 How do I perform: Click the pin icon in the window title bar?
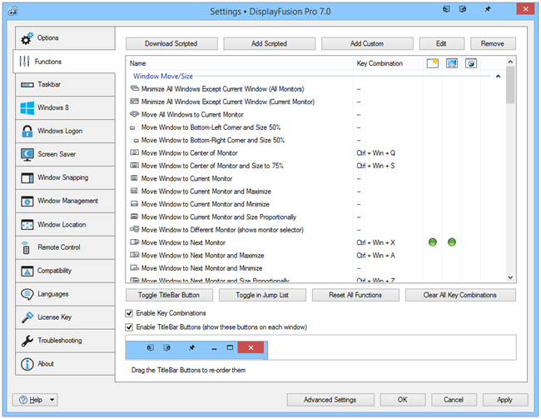(488, 9)
